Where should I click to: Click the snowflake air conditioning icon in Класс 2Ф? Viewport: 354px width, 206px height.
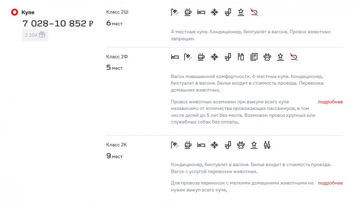pos(215,56)
